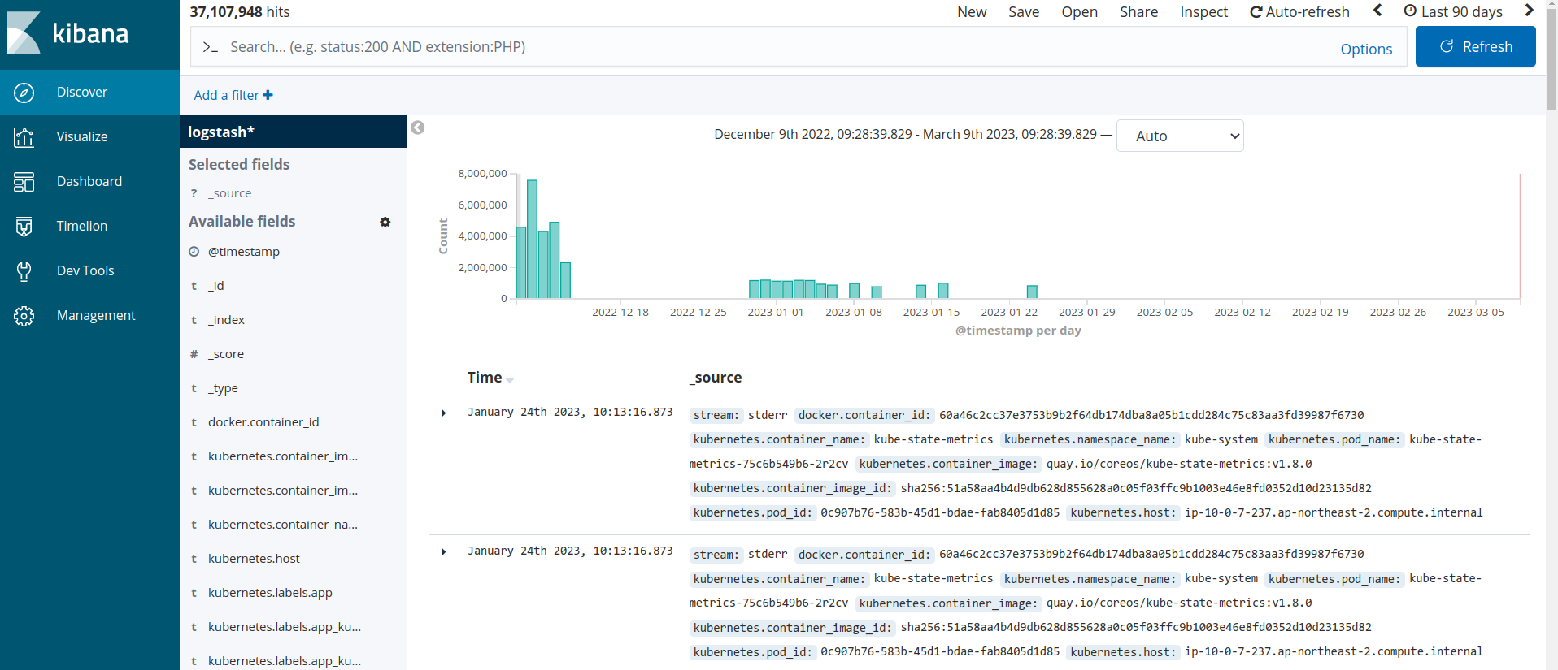The height and width of the screenshot is (670, 1558).
Task: Click the _source column header
Action: point(716,378)
